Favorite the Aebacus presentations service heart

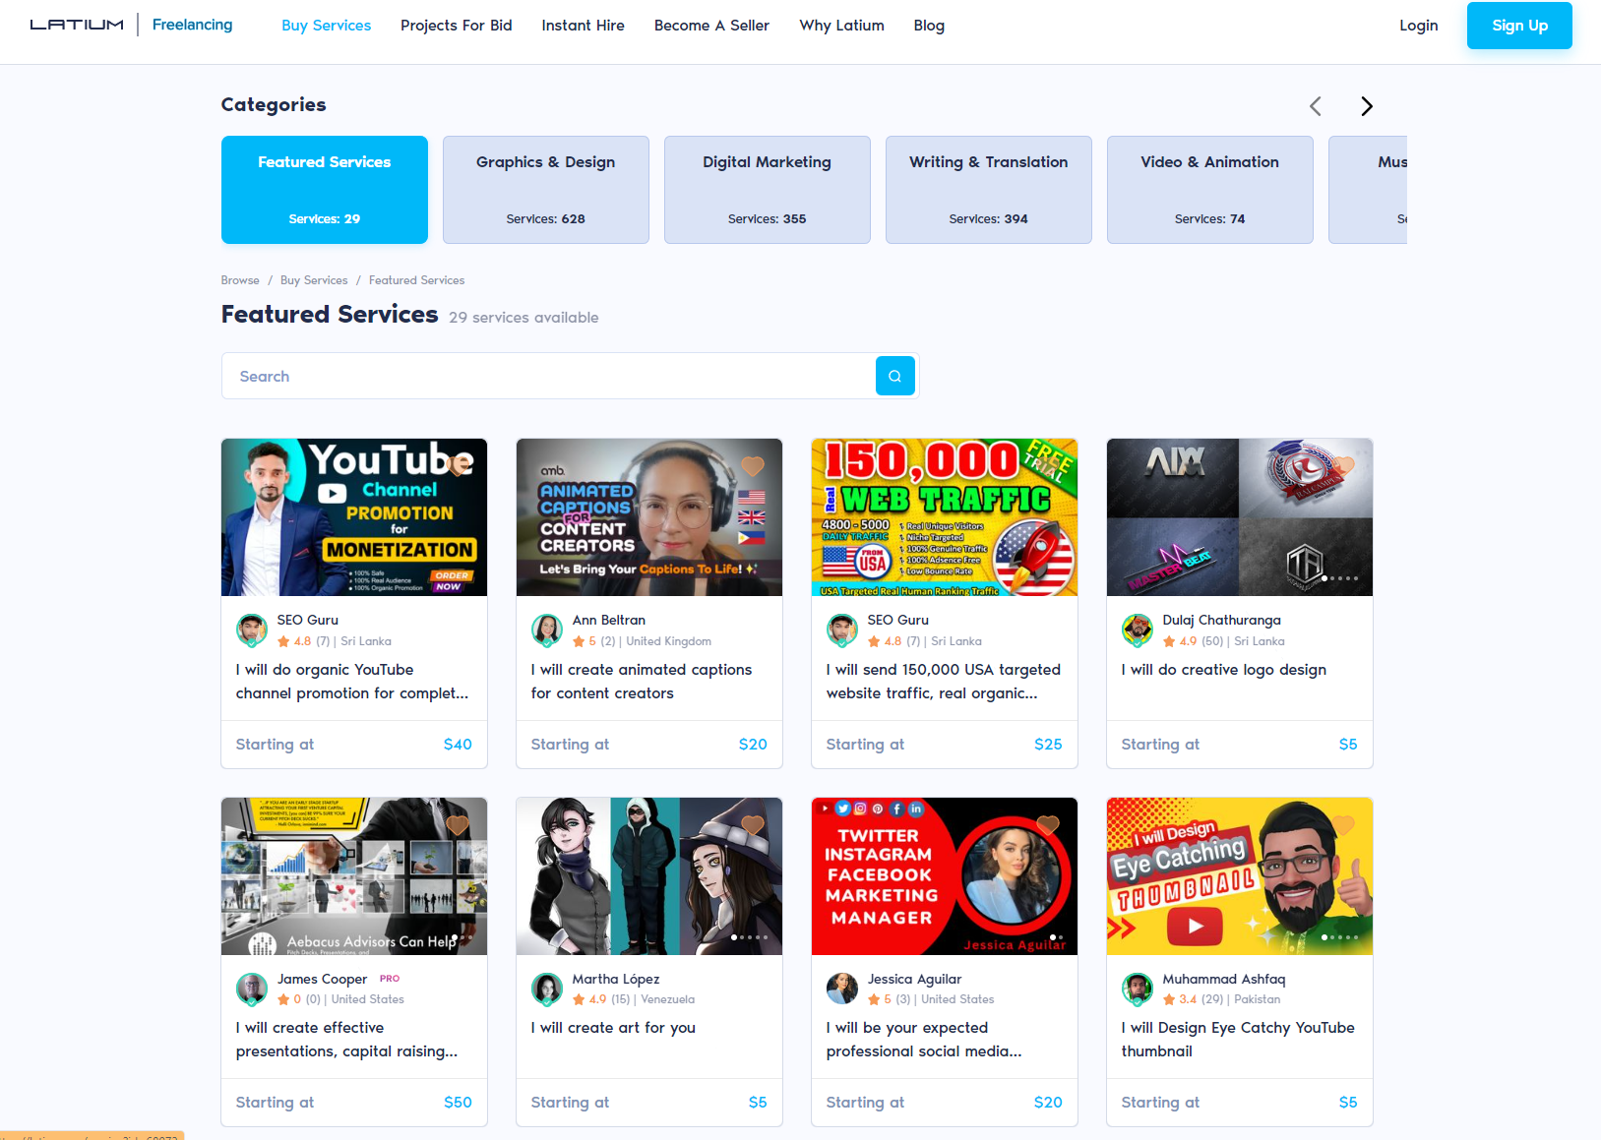pos(458,824)
